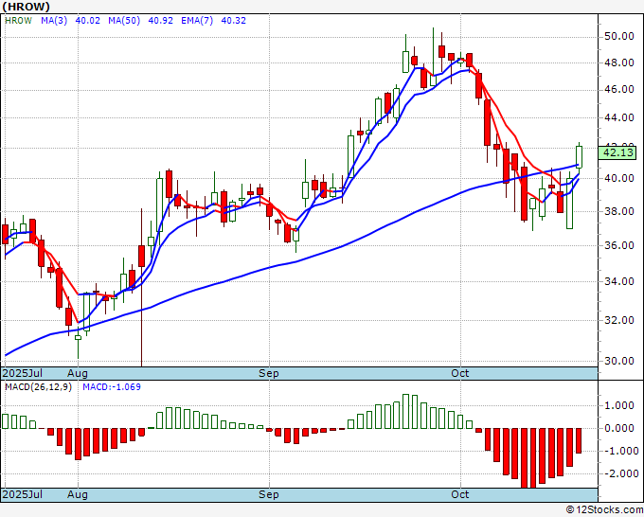Click Aug on the MACD date axis
644x517 pixels.
(78, 494)
